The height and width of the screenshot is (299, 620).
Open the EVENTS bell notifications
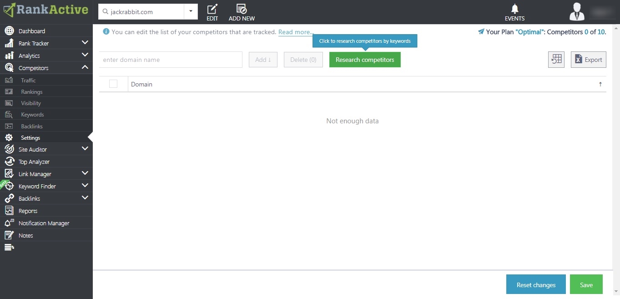[x=514, y=13]
